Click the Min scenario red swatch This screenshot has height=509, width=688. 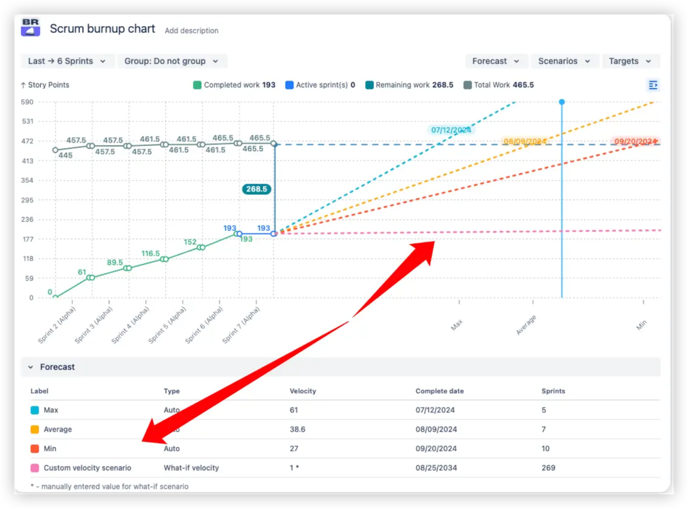[x=34, y=449]
